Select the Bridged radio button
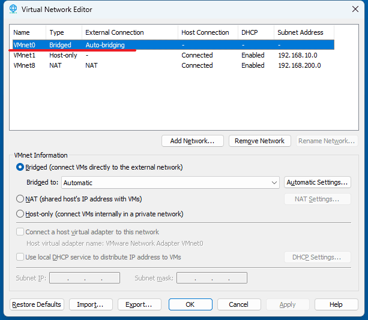This screenshot has width=368, height=320. 20,167
